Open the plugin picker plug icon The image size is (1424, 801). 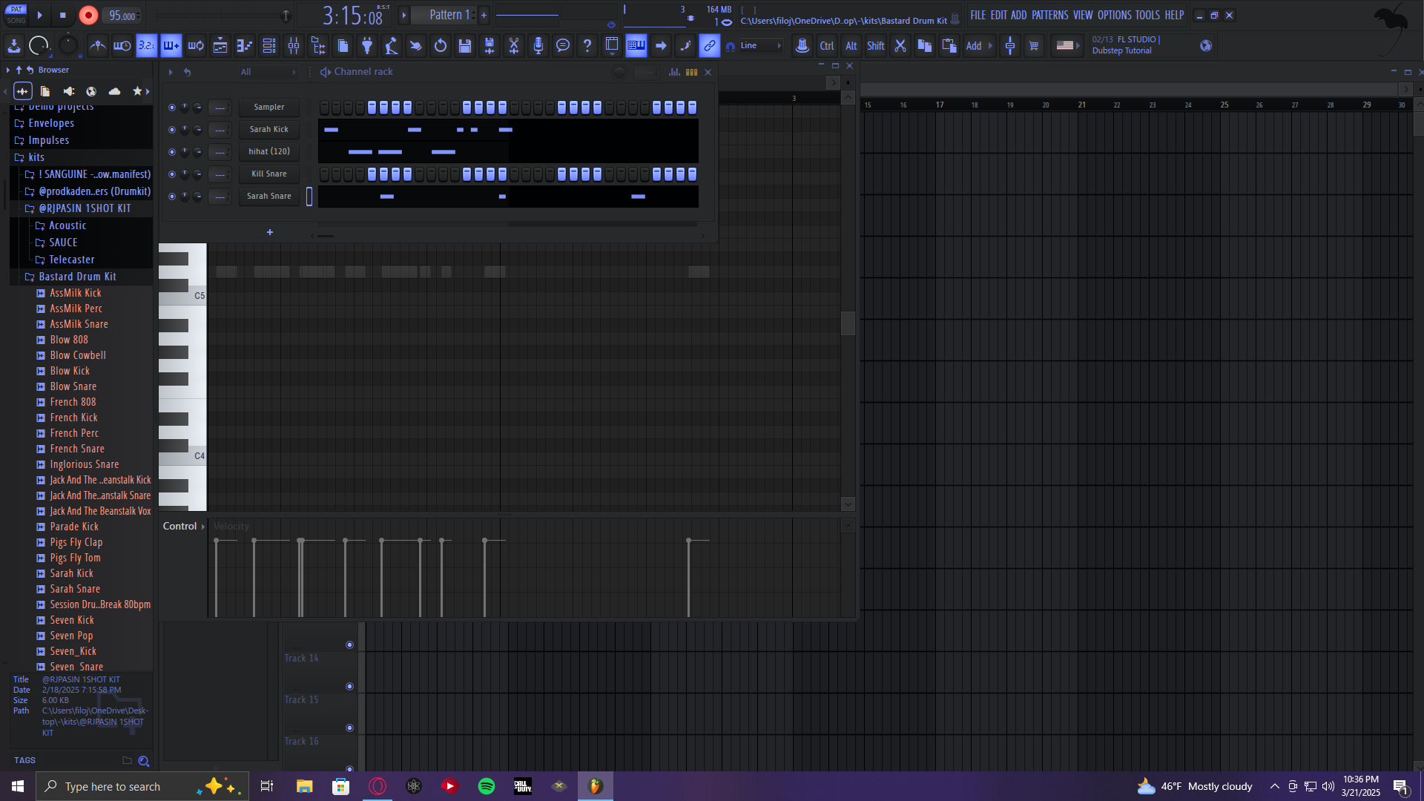[366, 46]
